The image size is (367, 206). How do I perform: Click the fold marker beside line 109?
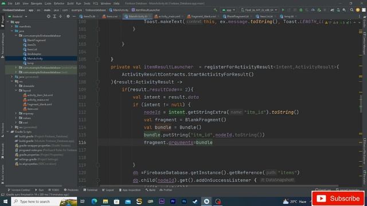pyautogui.click(x=98, y=89)
